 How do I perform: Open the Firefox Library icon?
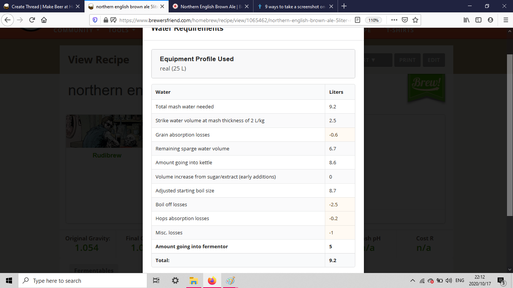coord(466,20)
